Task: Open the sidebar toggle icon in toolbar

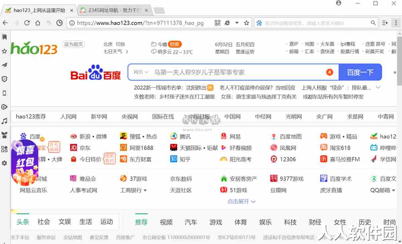Action: (x=385, y=23)
